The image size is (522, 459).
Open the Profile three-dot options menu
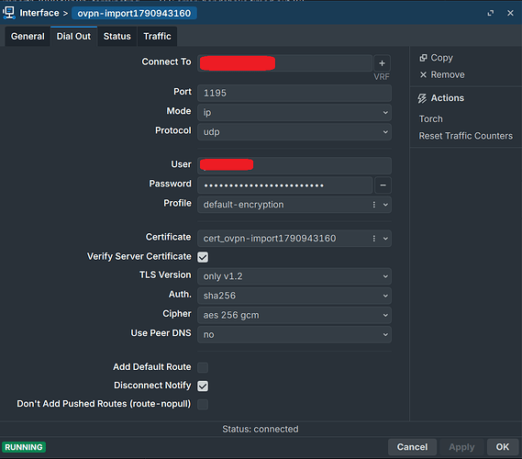[374, 205]
